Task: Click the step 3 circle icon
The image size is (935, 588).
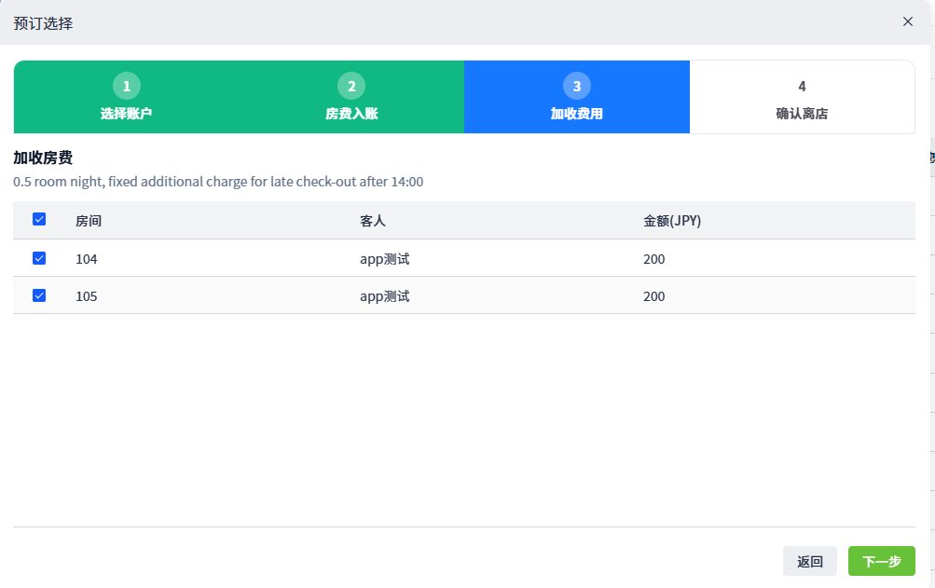Action: pyautogui.click(x=577, y=87)
